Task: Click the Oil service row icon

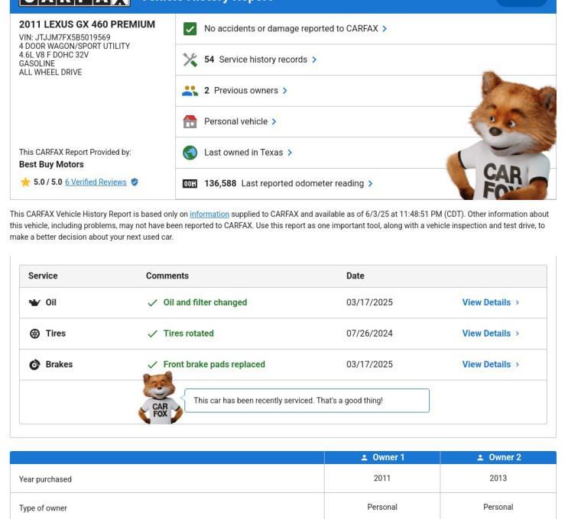Action: coord(34,302)
